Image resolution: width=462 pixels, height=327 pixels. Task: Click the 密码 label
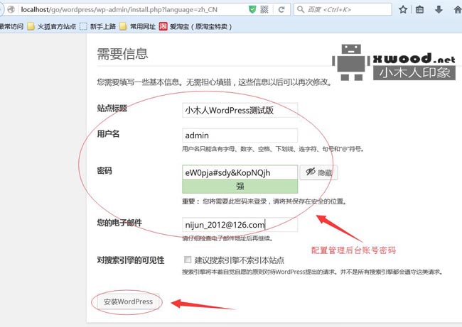point(104,171)
